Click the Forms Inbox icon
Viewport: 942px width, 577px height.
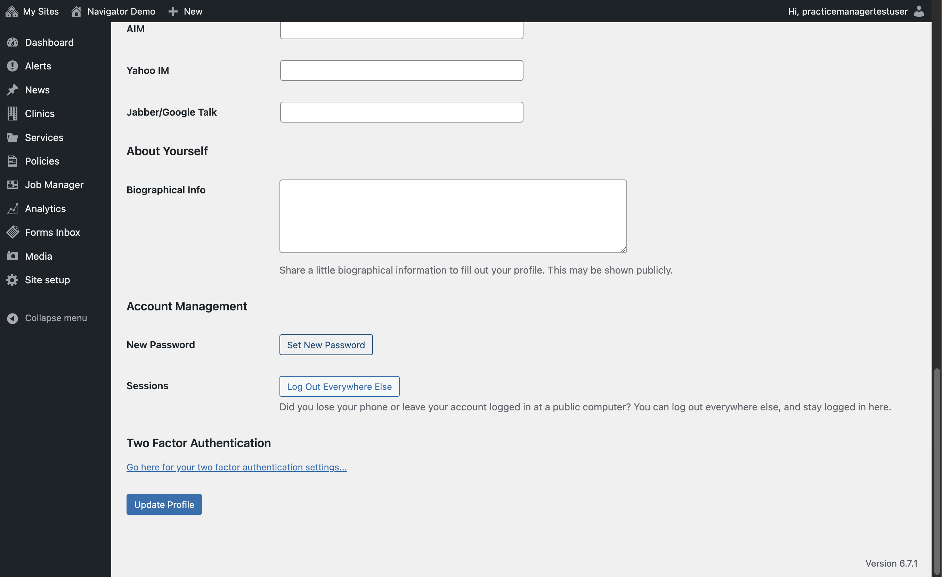click(12, 232)
